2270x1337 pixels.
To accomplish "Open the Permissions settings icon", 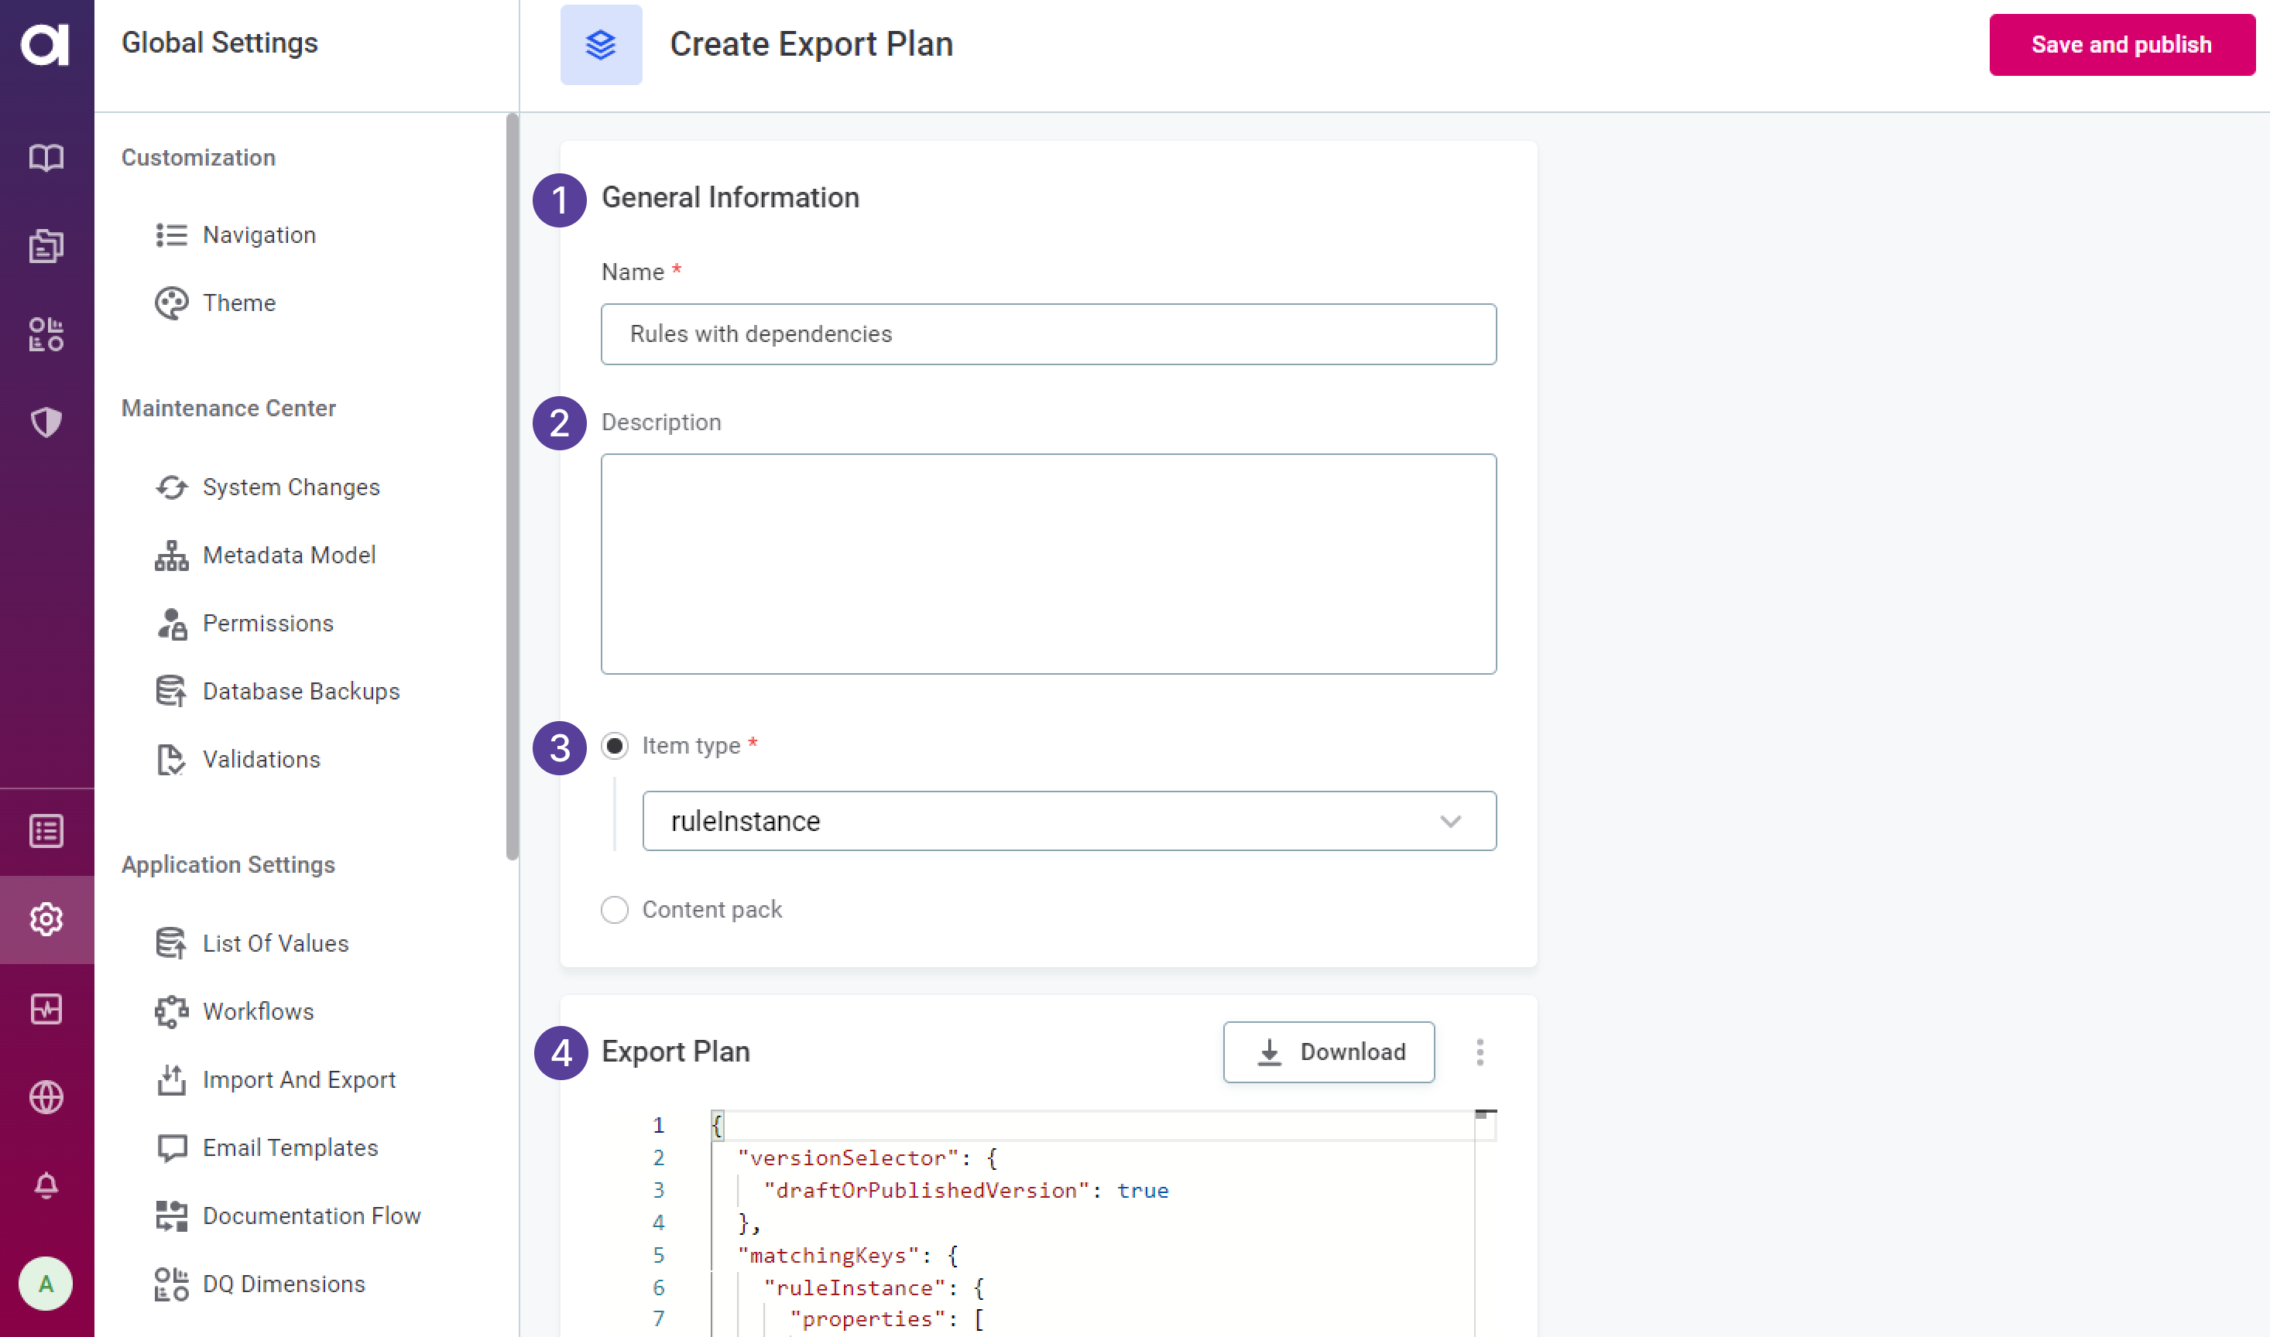I will point(170,622).
